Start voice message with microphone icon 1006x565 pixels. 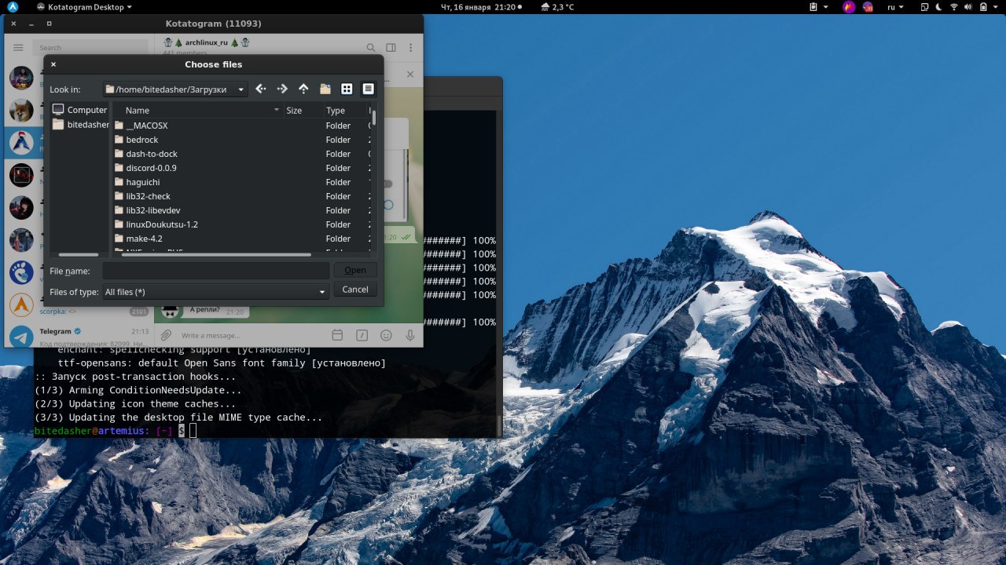coord(410,335)
